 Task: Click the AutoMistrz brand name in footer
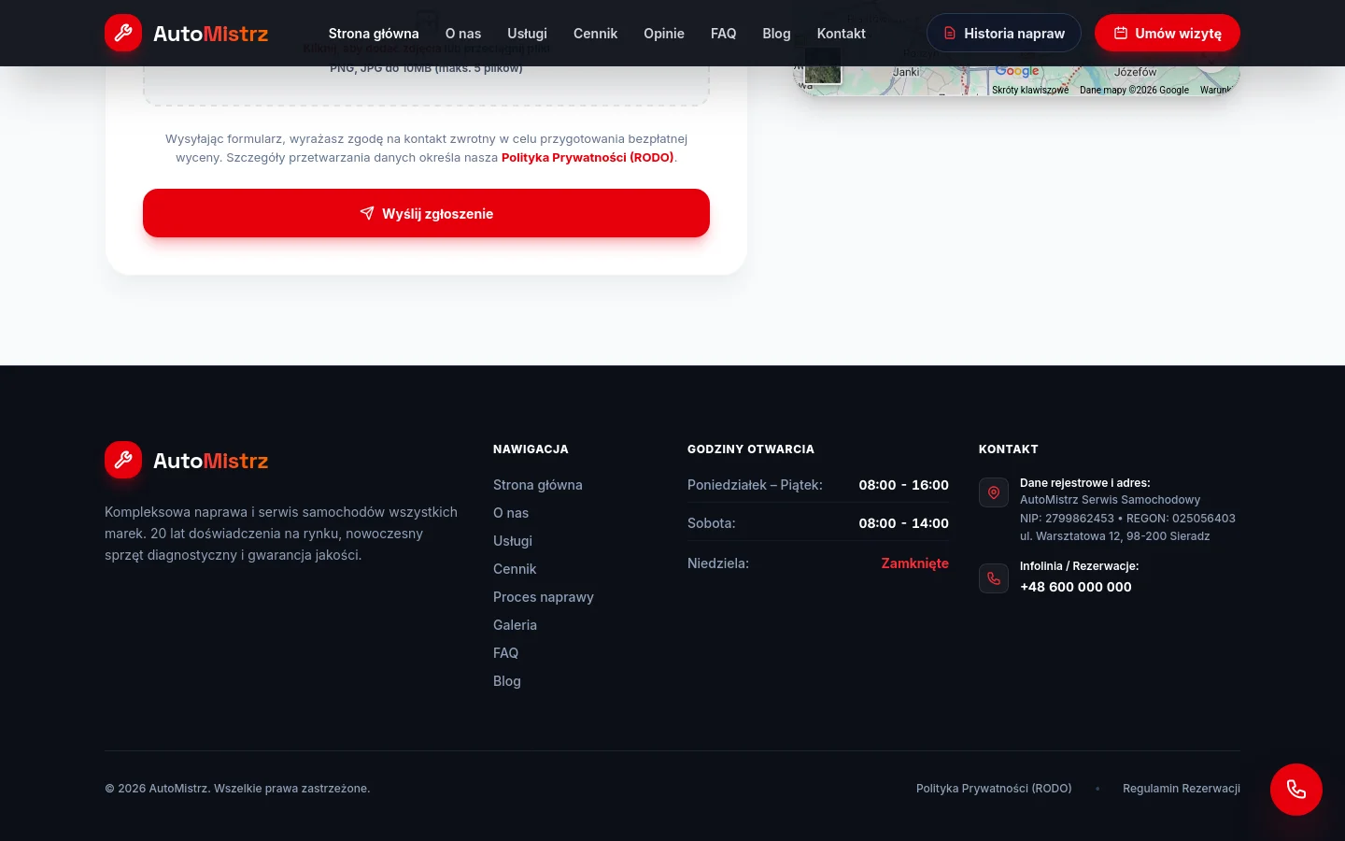[211, 461]
